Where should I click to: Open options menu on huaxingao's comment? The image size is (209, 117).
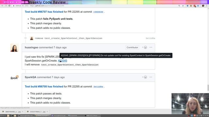click(151, 47)
